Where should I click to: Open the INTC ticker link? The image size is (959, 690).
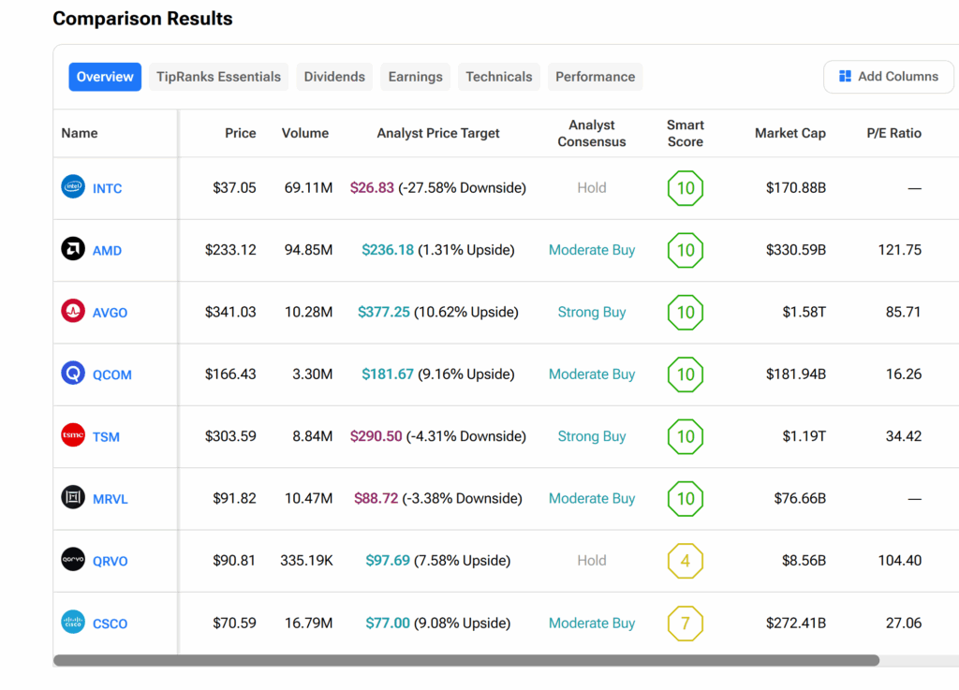pos(107,188)
